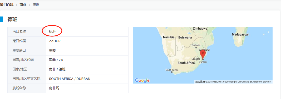
Task: Click the Zimbabwe label on map
Action: pyautogui.click(x=200, y=28)
